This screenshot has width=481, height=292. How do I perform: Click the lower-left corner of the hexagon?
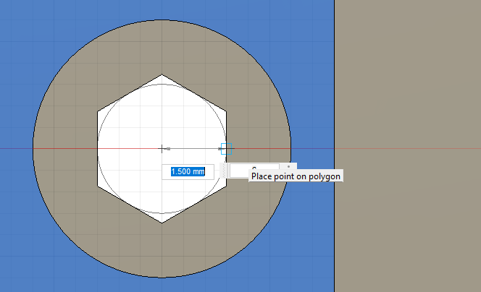point(98,186)
